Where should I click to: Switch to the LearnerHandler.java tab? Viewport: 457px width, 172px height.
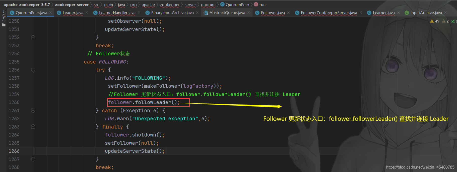point(117,12)
